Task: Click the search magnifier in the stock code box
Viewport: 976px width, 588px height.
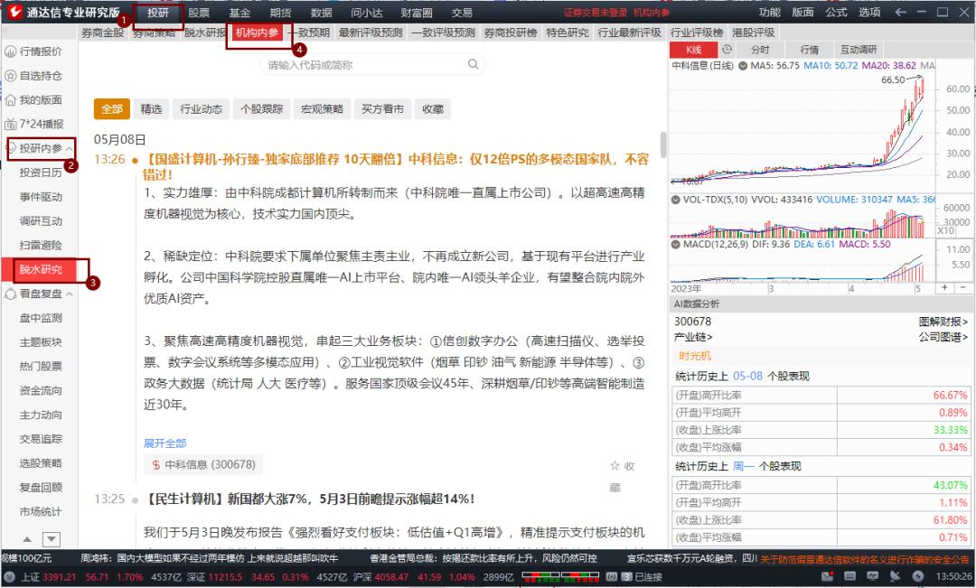Action: coord(473,64)
